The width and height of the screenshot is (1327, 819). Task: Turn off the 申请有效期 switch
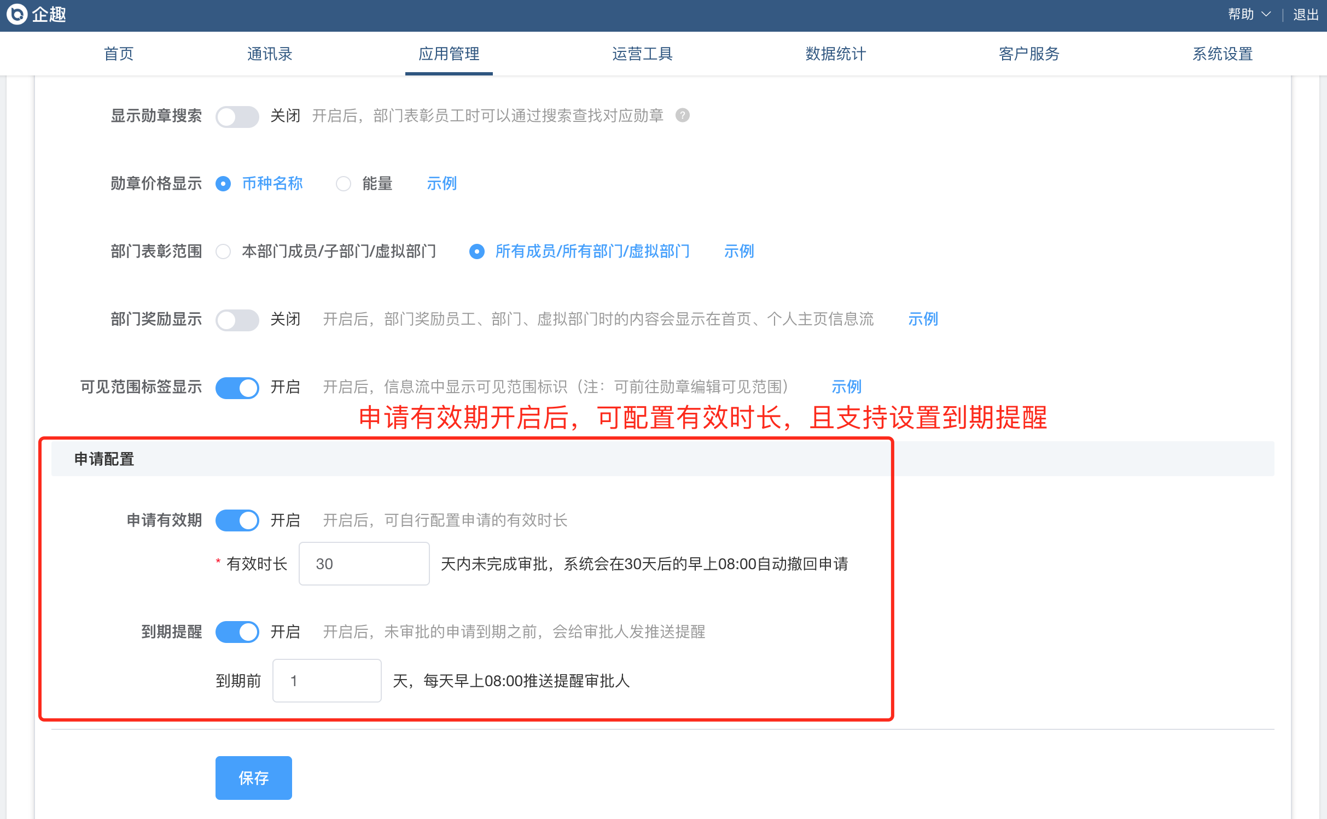click(x=237, y=520)
